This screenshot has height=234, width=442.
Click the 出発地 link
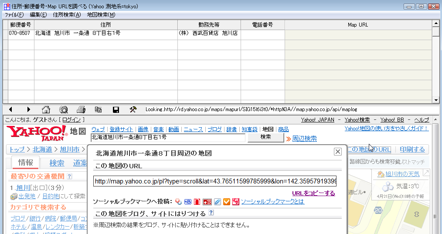click(x=27, y=196)
